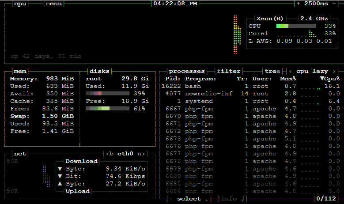This screenshot has height=204, width=344.
Task: Click the processes box title
Action: (187, 71)
